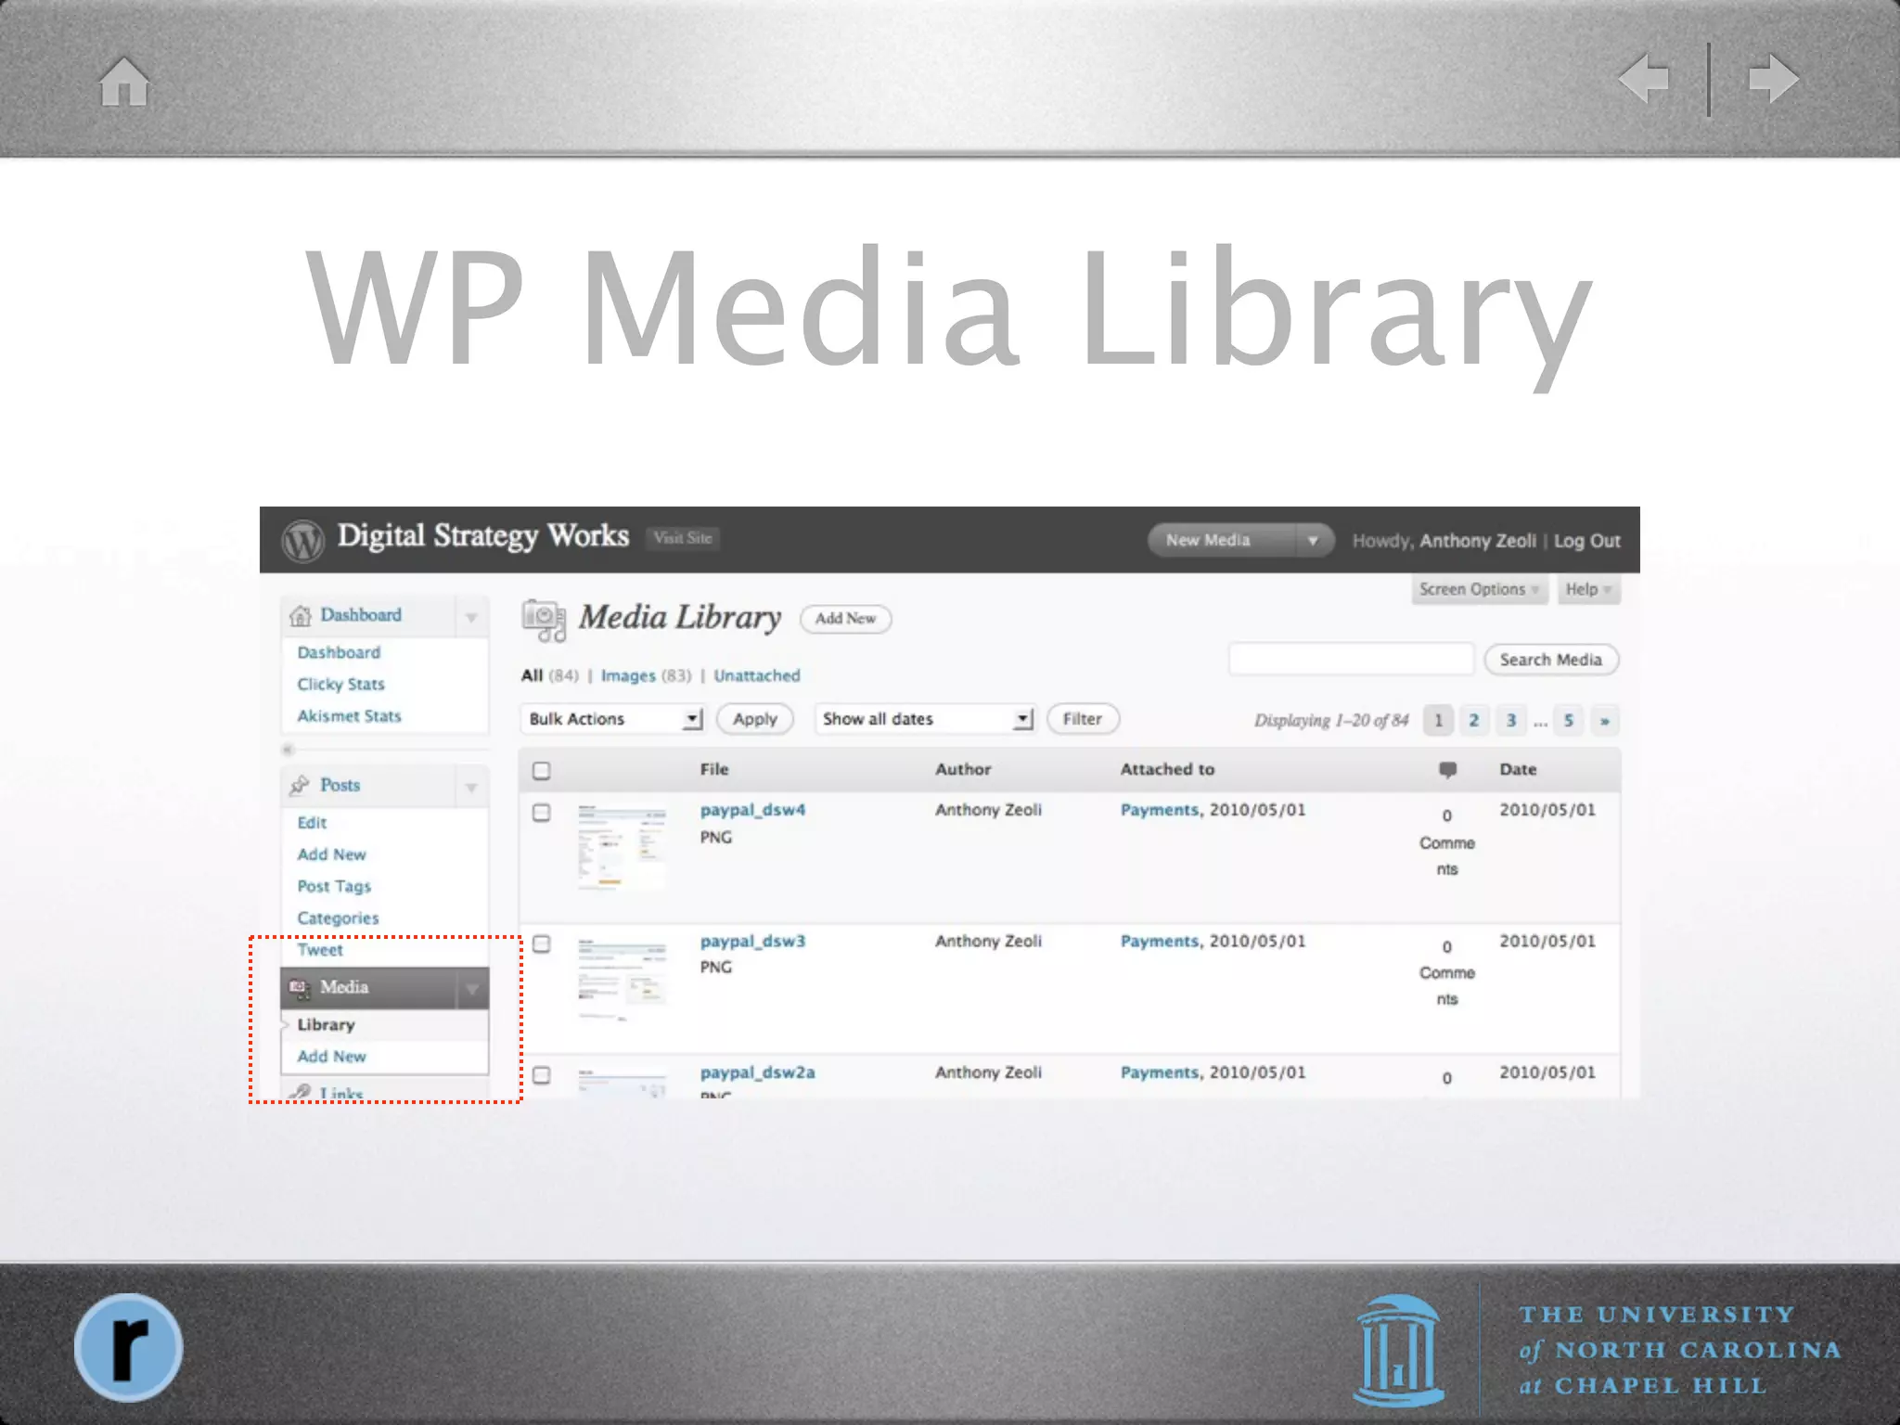Collapse the Dashboard menu arrow
This screenshot has width=1900, height=1425.
click(x=471, y=617)
